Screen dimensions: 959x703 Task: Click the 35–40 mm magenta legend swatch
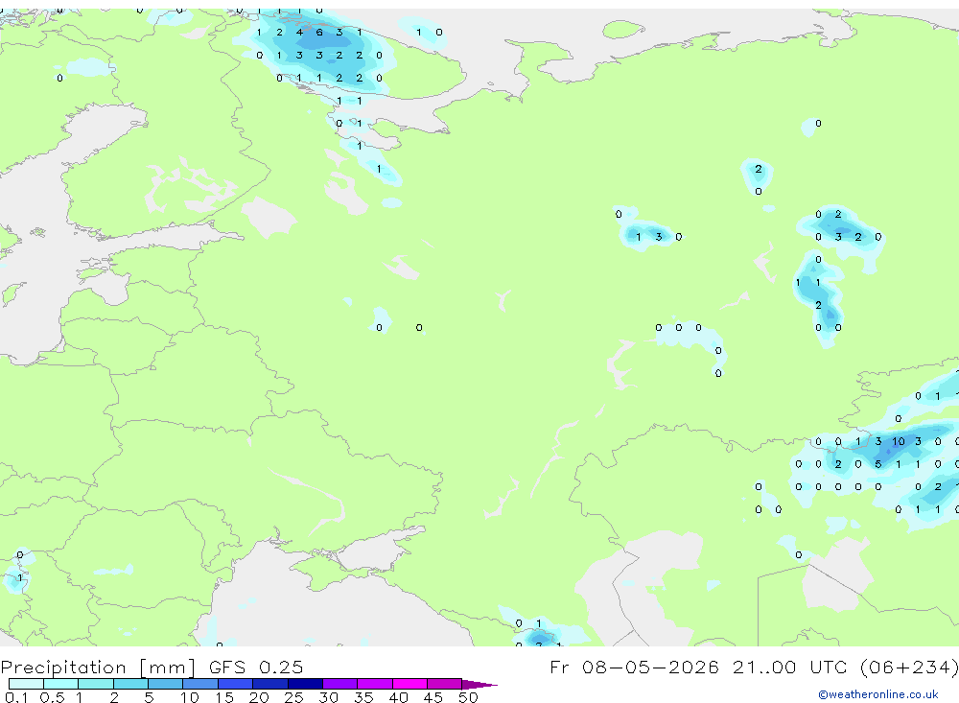click(375, 684)
